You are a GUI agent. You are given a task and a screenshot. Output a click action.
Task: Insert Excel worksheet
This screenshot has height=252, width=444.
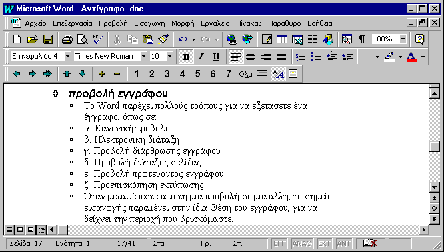pos(297,39)
